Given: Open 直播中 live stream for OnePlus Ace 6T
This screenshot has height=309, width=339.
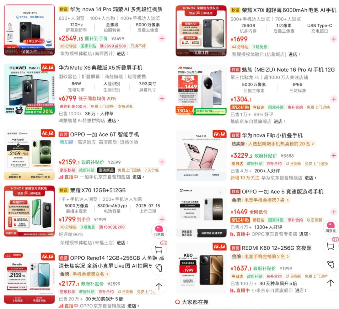Looking at the screenshot, I should click(68, 177).
